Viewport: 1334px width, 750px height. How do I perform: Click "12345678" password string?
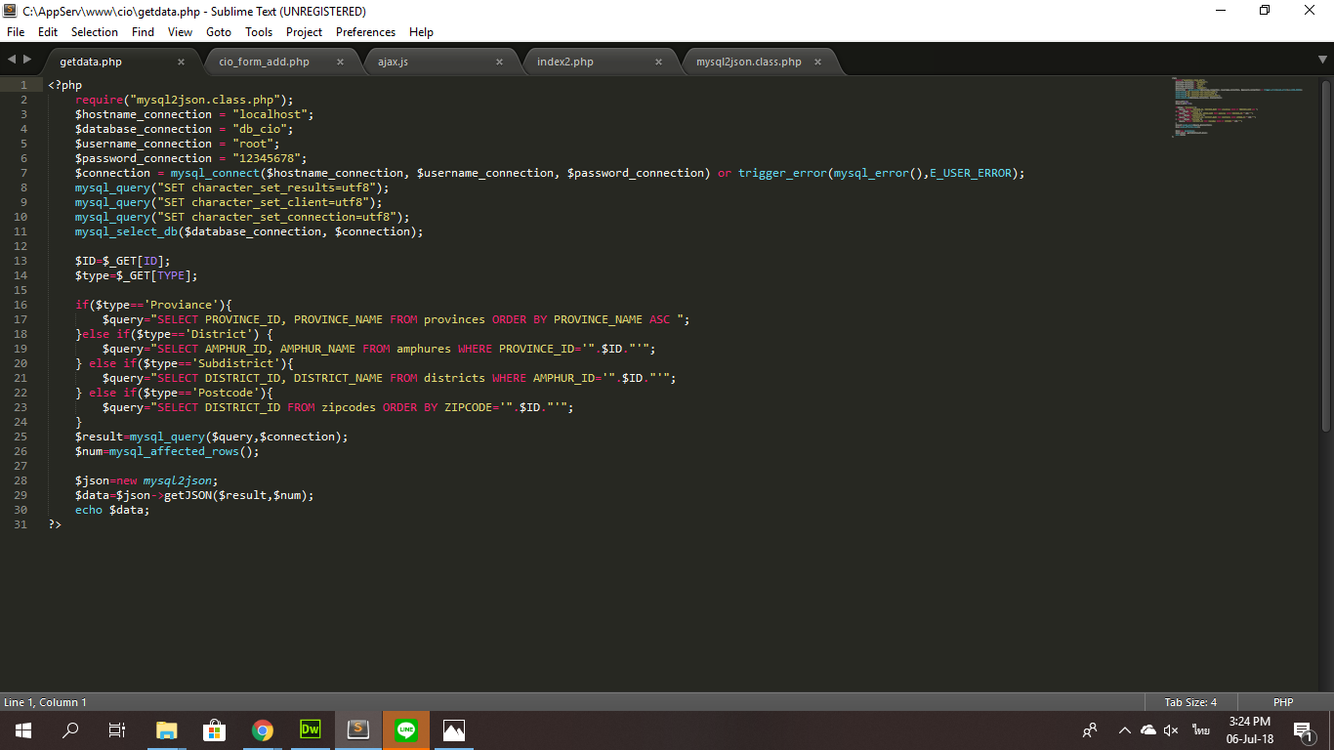pos(270,158)
